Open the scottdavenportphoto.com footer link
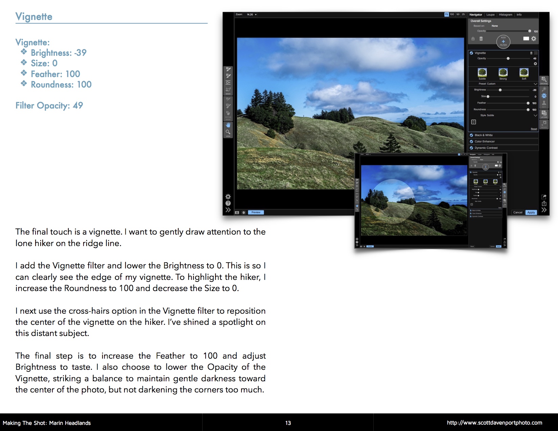 point(494,423)
